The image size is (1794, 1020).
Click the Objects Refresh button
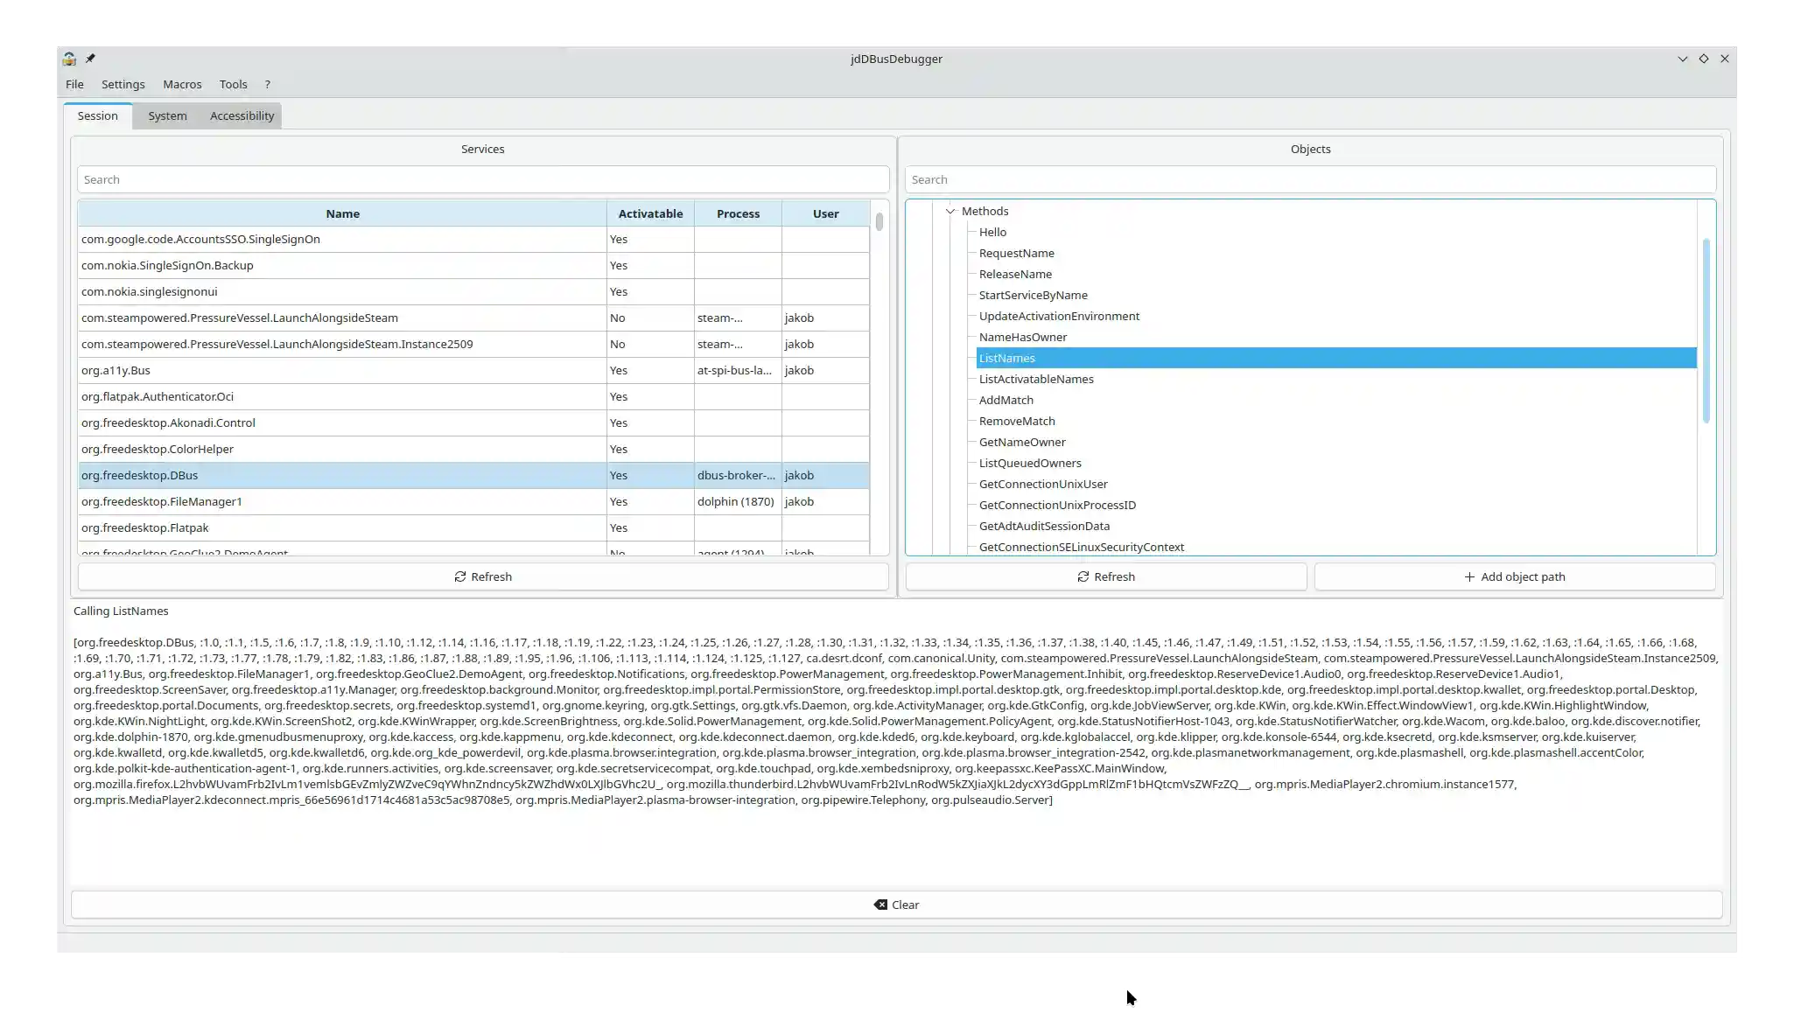coord(1105,576)
